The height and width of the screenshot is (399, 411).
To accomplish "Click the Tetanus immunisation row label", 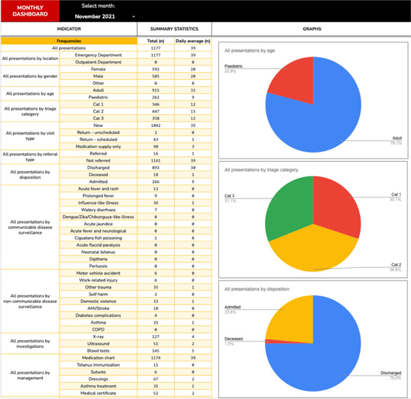I will [98, 365].
